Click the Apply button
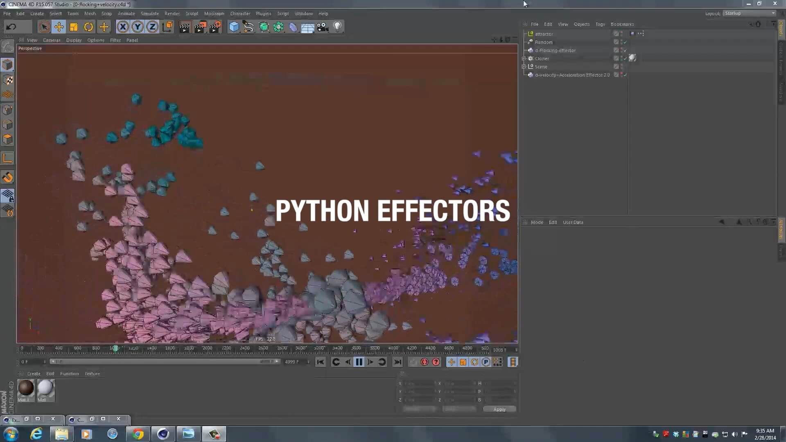Viewport: 786px width, 442px height. pyautogui.click(x=499, y=409)
